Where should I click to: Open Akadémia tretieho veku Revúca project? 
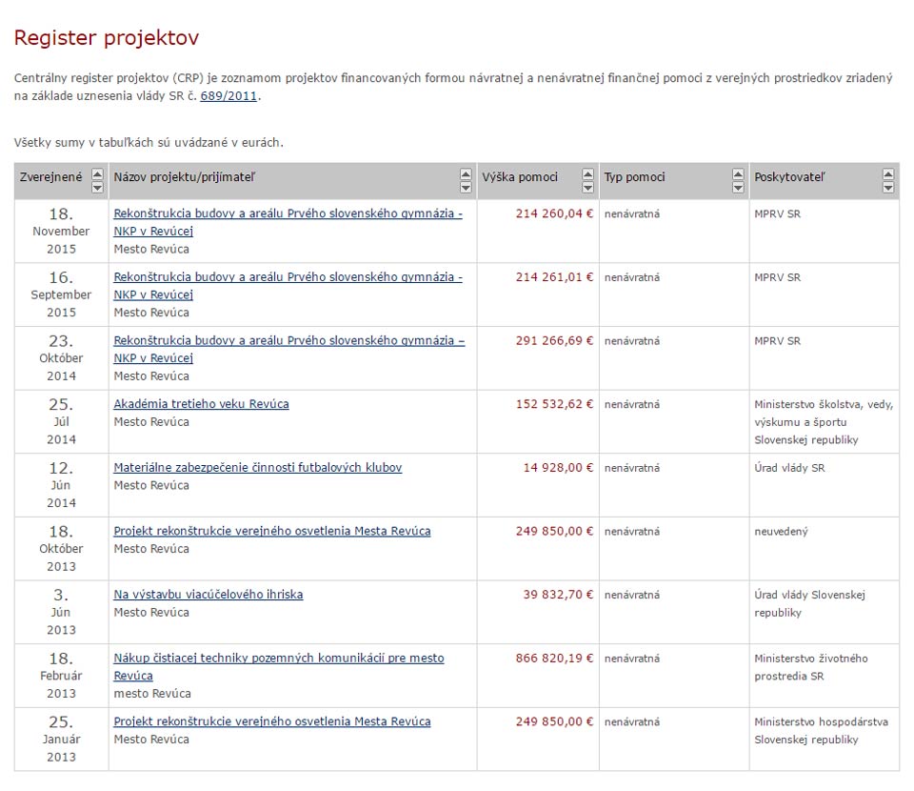tap(201, 404)
